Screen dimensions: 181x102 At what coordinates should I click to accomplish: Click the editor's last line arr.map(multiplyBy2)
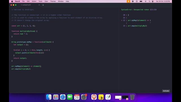coord(21,69)
